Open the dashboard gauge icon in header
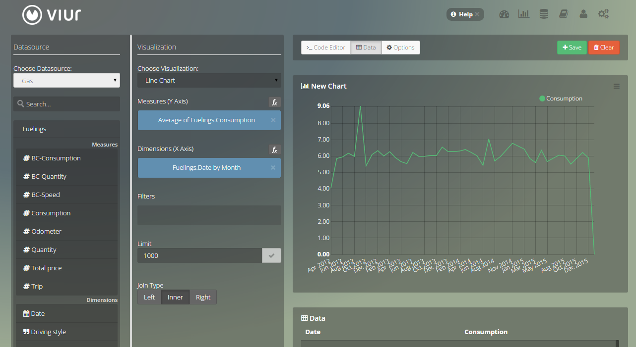The height and width of the screenshot is (347, 636). point(504,14)
